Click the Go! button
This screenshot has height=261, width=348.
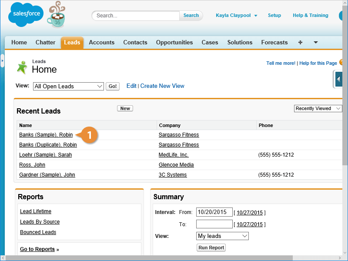pyautogui.click(x=113, y=86)
